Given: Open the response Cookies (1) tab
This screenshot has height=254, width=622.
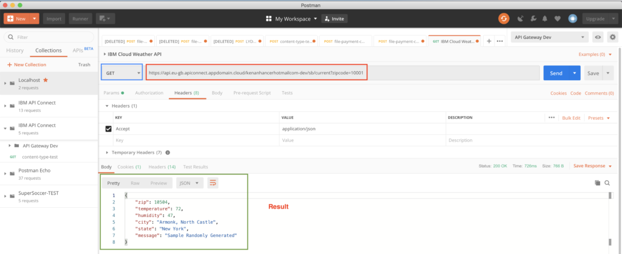Looking at the screenshot, I should point(129,166).
